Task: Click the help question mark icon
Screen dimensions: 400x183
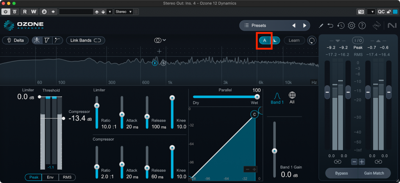Action: point(362,26)
